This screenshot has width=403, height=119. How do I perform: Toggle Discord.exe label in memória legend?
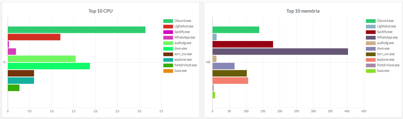pyautogui.click(x=385, y=21)
